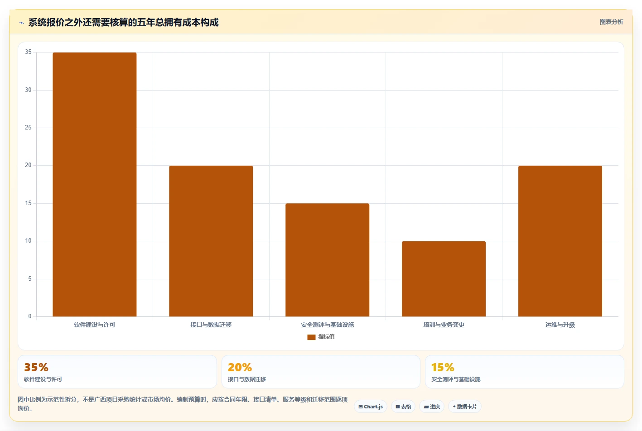Click the 接口与数据迁移 bar in chart
The image size is (642, 431).
[x=211, y=241]
